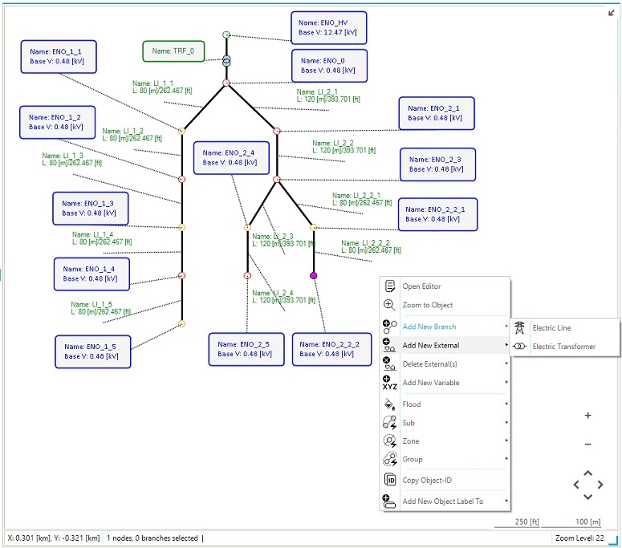622x548 pixels.
Task: Click the LI_2_1 line label text
Action: [328, 95]
